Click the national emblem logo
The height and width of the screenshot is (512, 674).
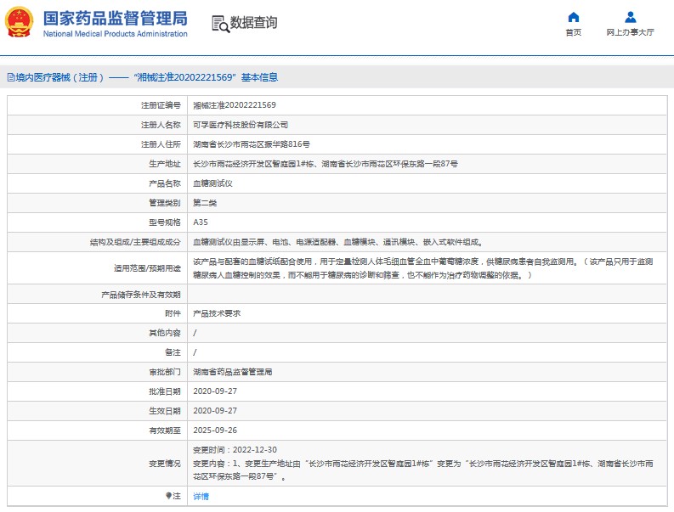20,23
